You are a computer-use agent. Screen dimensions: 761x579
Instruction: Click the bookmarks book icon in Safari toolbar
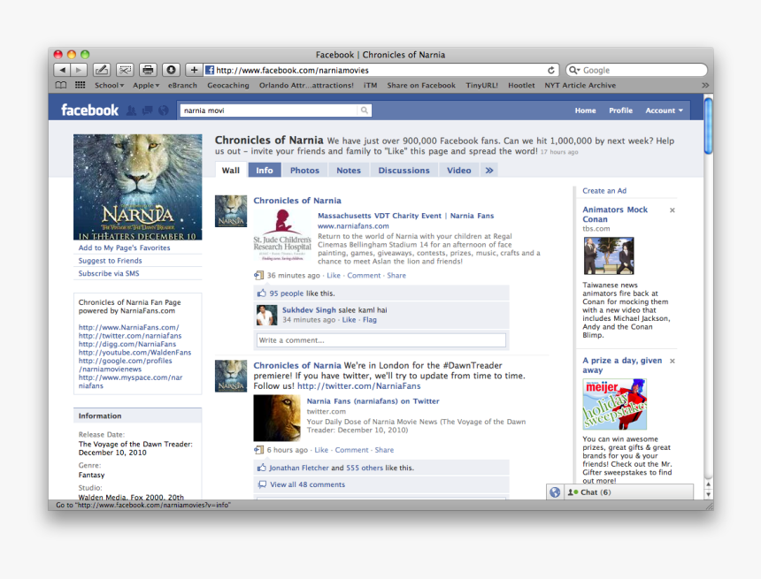click(59, 85)
